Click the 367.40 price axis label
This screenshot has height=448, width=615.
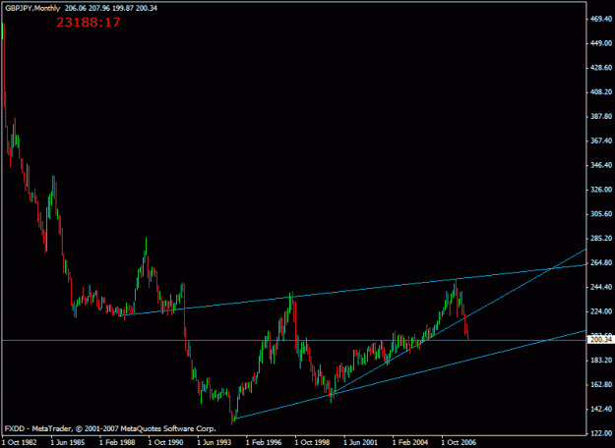click(x=603, y=140)
